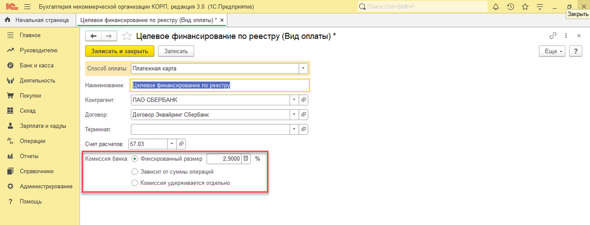Select Комиссия удерживается отдельно option
Viewport: 590px width, 225px height.
(135, 183)
